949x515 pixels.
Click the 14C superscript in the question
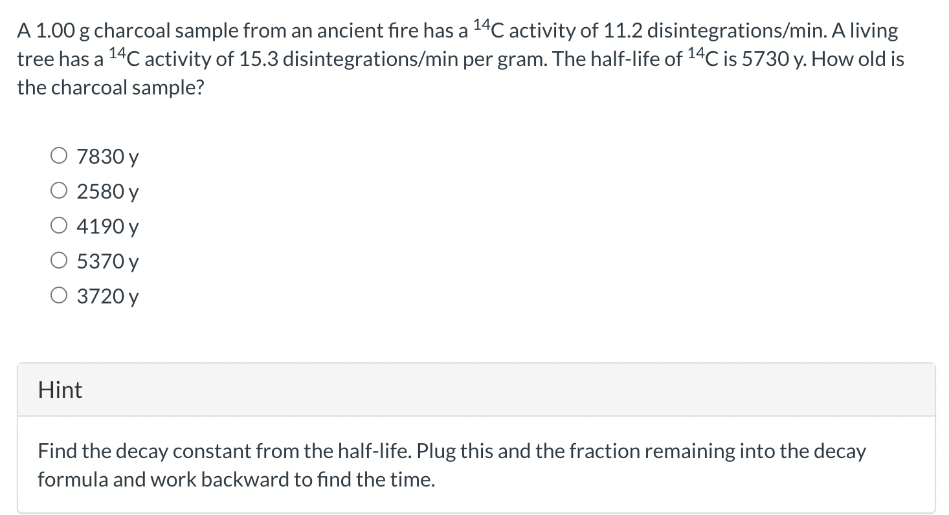click(482, 25)
